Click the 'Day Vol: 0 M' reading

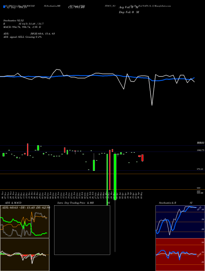129,12
